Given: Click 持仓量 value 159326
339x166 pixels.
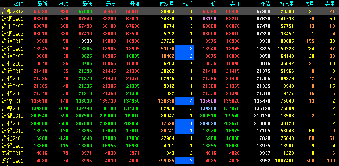Looking at the screenshot, I should 286,49.
